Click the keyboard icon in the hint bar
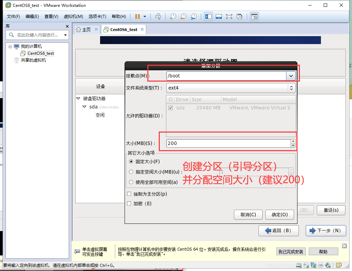The height and width of the screenshot is (271, 352). click(x=77, y=251)
